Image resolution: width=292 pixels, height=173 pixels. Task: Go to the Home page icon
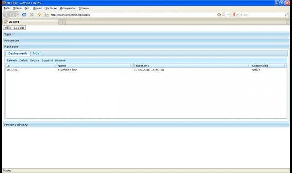(x=39, y=15)
